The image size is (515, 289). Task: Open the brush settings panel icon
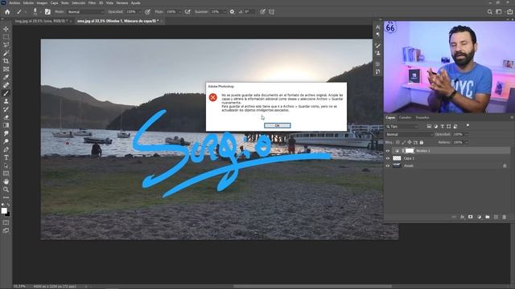coord(47,12)
